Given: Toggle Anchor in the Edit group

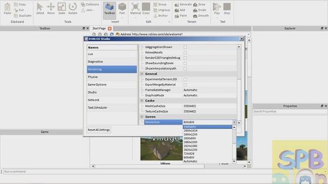Looking at the screenshot, I should point(160,16).
